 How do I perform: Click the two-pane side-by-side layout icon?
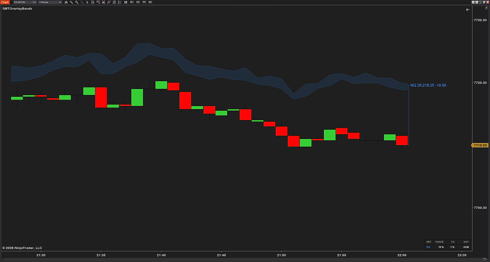(132, 2)
